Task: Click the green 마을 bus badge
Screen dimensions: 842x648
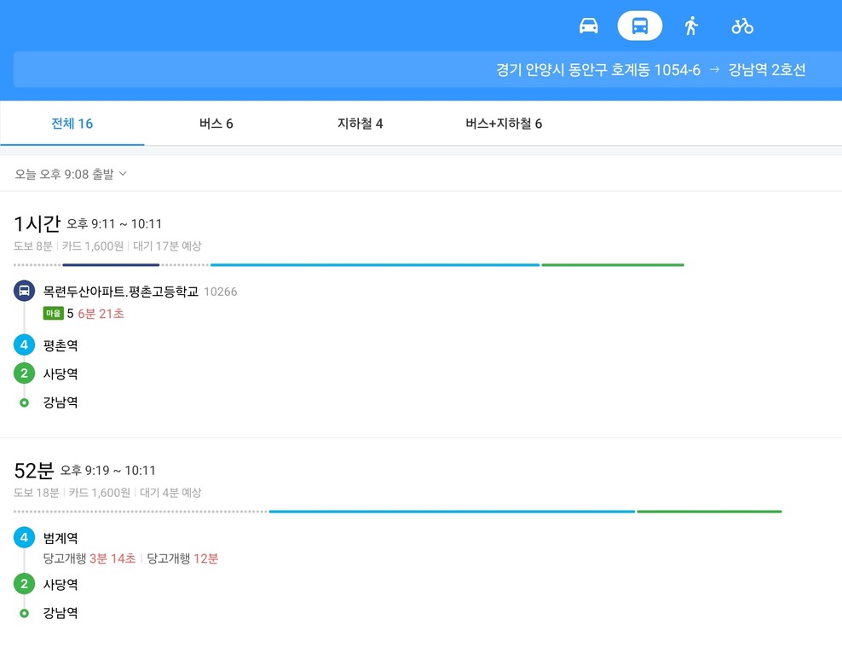Action: 53,313
